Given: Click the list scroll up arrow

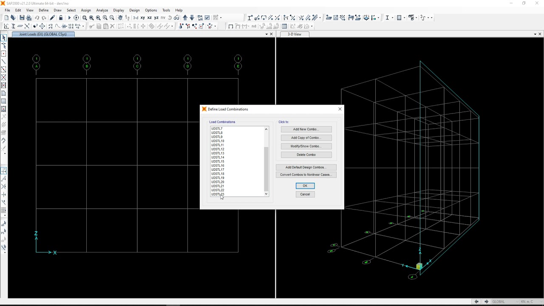Looking at the screenshot, I should 266,129.
